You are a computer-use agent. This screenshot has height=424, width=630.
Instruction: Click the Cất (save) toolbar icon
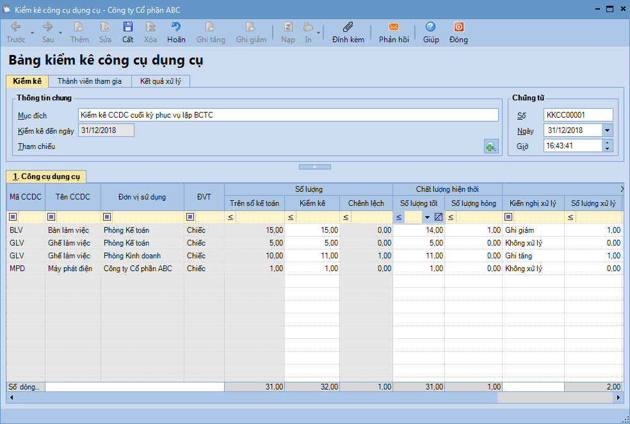(x=127, y=27)
